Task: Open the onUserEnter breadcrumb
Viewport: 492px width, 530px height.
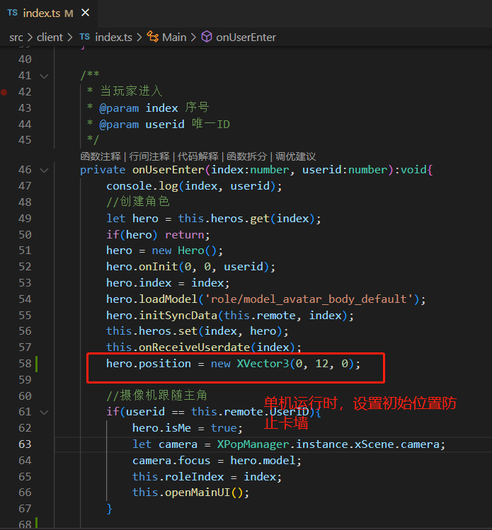Action: click(246, 38)
